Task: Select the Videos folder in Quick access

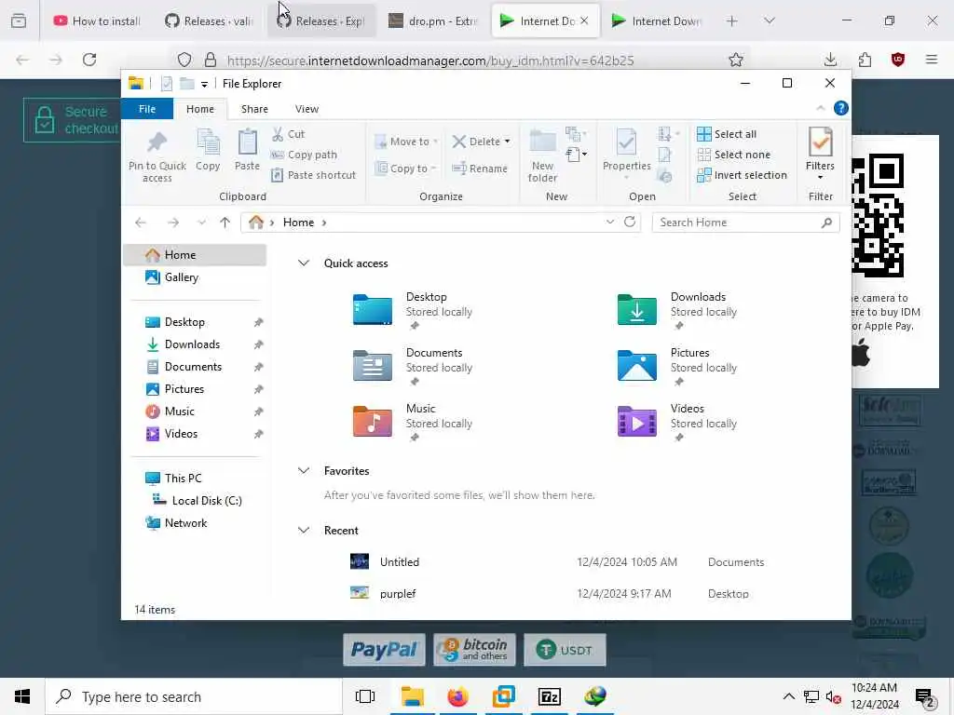Action: pos(678,423)
